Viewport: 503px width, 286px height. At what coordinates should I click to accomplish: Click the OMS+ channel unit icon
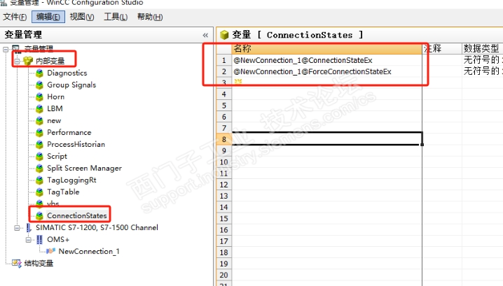pos(39,240)
